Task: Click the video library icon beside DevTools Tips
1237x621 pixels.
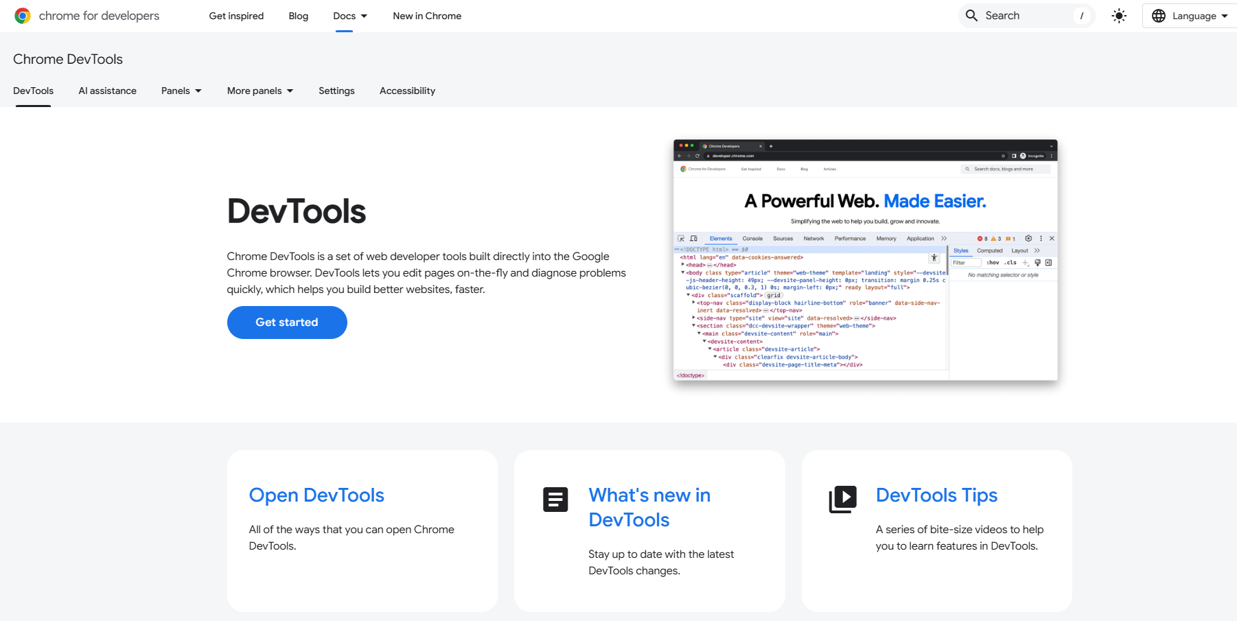Action: [843, 500]
